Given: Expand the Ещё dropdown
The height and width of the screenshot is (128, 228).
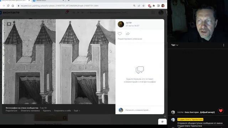Looking at the screenshot, I should [x=77, y=111].
